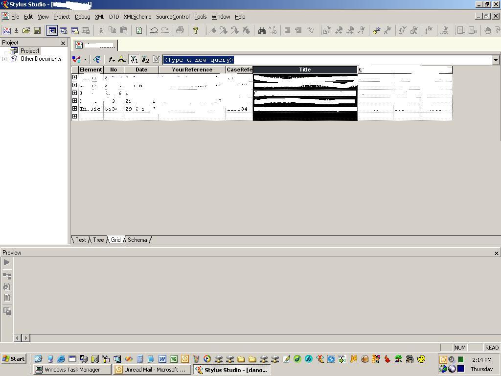Viewport: 501px width, 376px height.
Task: Switch to Windows Task Manager taskbar button
Action: 72,370
